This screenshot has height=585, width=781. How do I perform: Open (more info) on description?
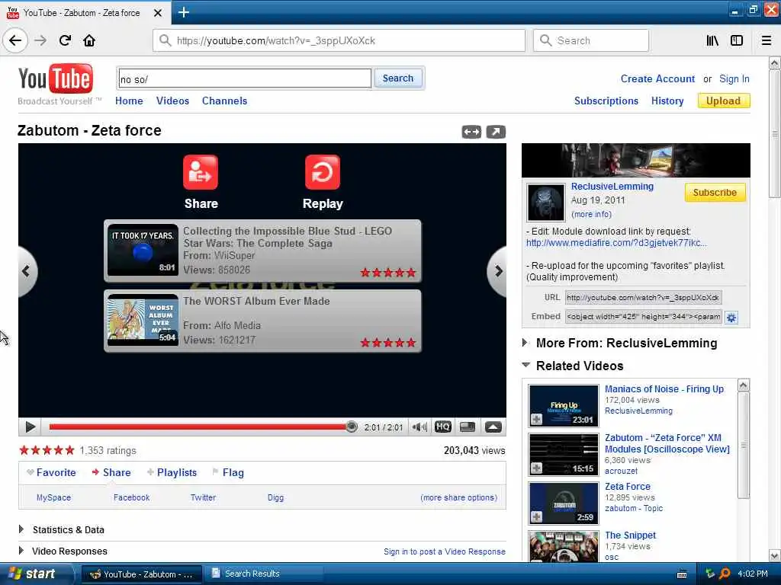point(591,214)
